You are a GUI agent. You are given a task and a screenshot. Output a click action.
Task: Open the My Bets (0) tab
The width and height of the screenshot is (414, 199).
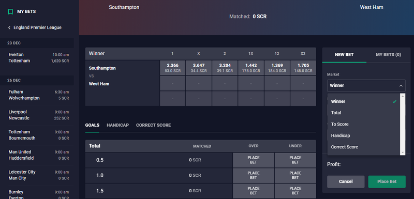[x=389, y=55]
